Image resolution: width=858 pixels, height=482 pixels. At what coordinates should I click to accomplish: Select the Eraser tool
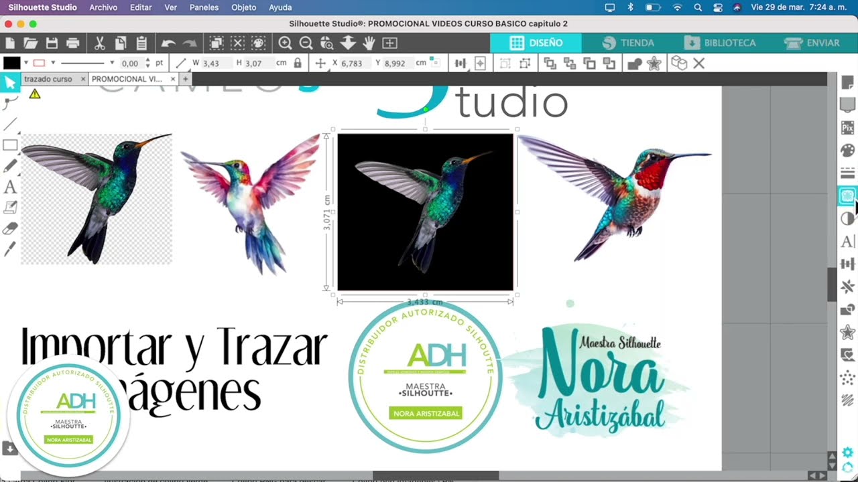[x=10, y=228]
